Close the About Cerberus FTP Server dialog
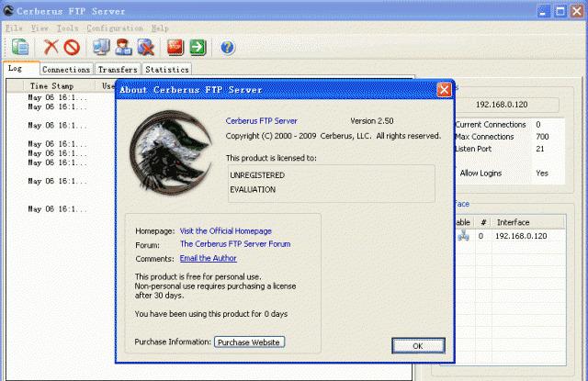This screenshot has width=588, height=381. click(444, 90)
